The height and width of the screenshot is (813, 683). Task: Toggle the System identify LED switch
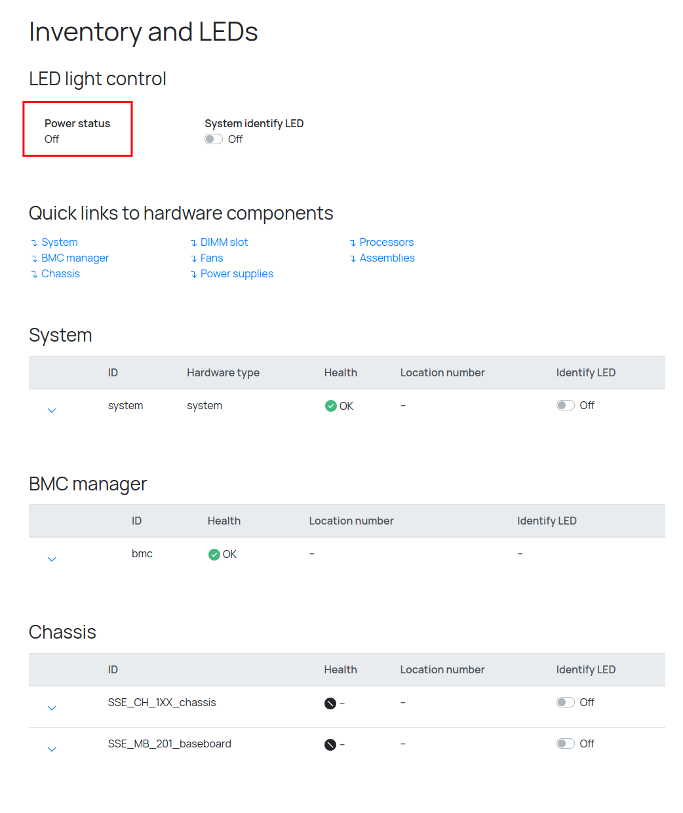point(214,139)
